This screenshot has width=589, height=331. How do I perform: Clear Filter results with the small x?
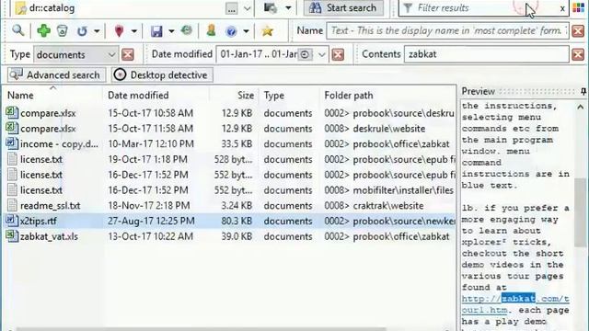point(562,8)
